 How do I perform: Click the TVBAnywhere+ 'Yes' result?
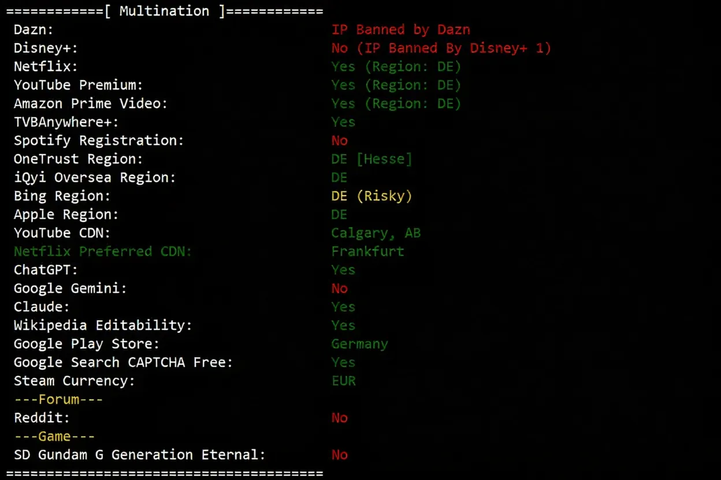(343, 122)
